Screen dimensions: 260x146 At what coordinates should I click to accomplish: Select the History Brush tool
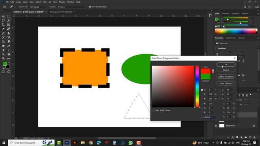pyautogui.click(x=3, y=37)
